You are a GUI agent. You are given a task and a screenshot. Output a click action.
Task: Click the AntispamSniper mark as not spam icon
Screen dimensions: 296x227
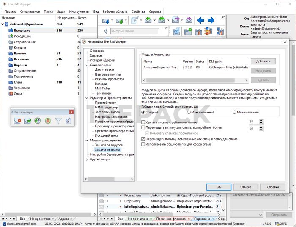click(27, 121)
